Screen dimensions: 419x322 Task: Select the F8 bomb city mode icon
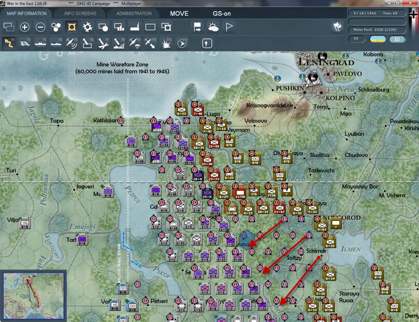click(119, 43)
